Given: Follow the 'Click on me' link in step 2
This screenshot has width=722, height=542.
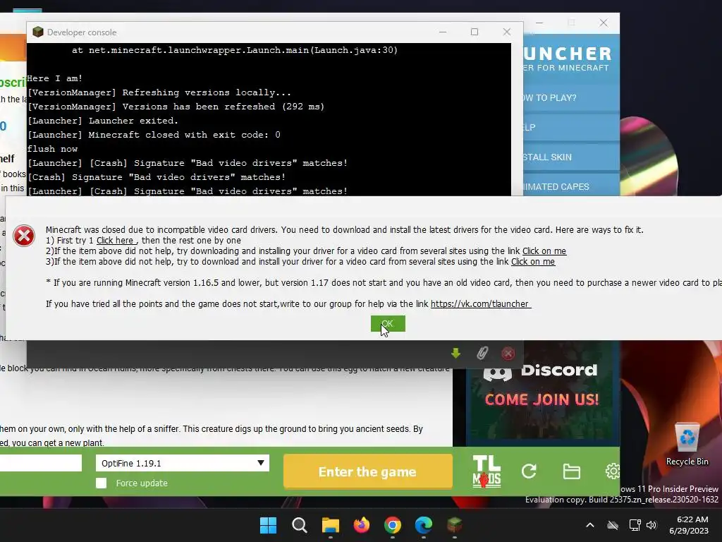Looking at the screenshot, I should coord(544,251).
